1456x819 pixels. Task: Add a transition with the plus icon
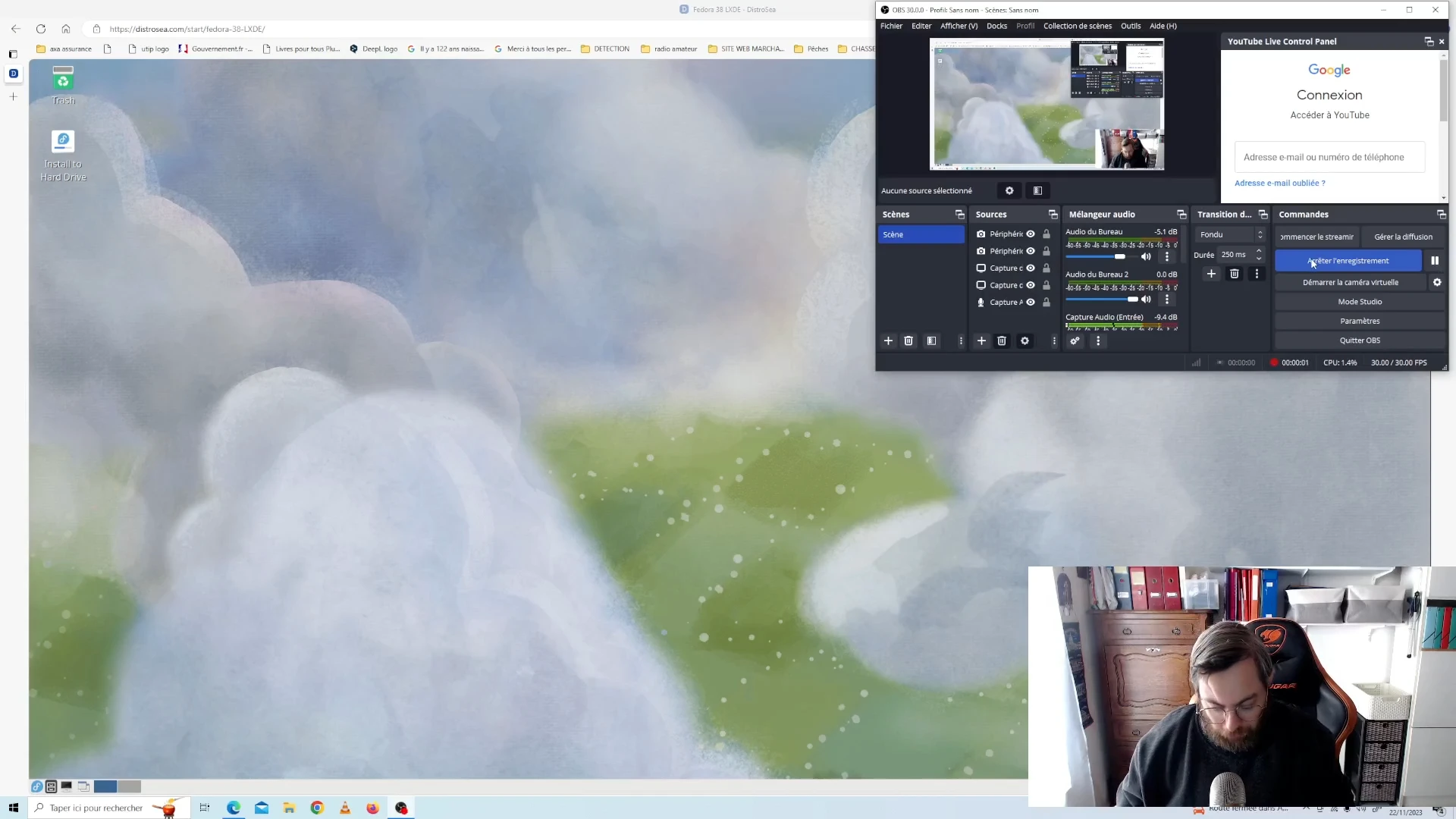pos(1211,274)
